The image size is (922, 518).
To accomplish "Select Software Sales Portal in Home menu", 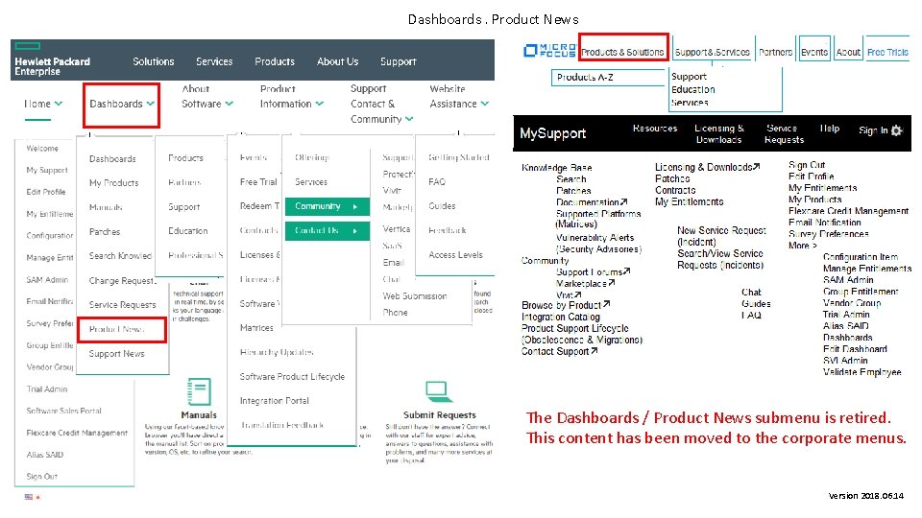I will tap(63, 411).
